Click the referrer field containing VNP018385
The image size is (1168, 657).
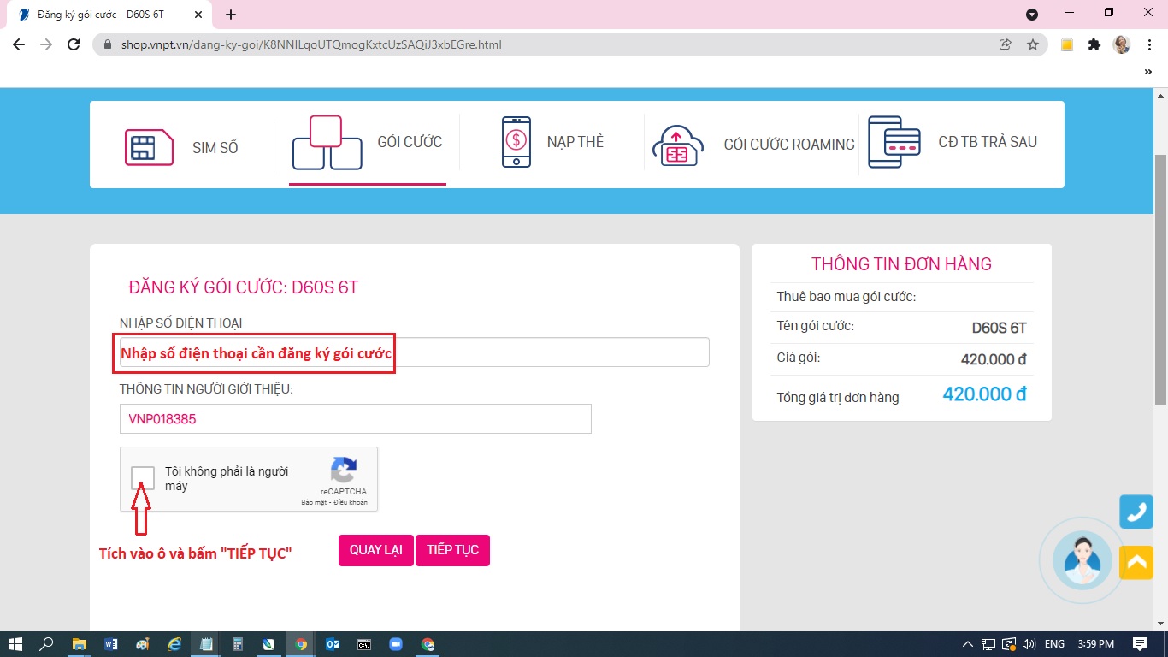pos(356,419)
